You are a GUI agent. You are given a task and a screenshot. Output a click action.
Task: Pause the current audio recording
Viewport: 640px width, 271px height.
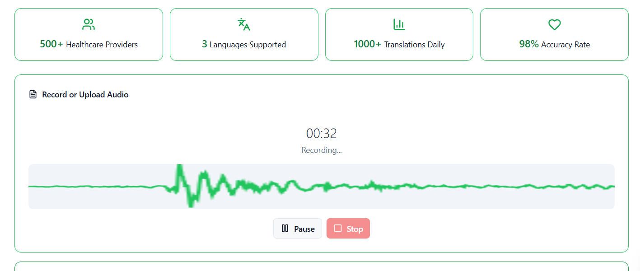(297, 228)
